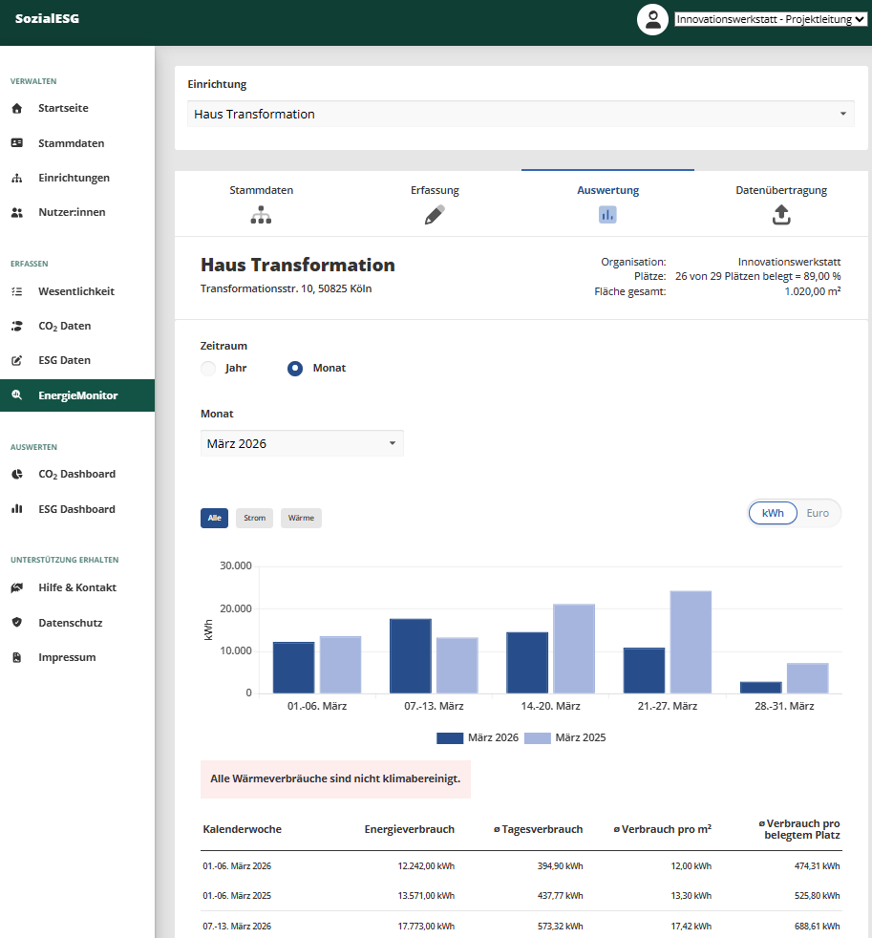Select the Monat radio button
This screenshot has height=938, width=872.
tap(295, 369)
